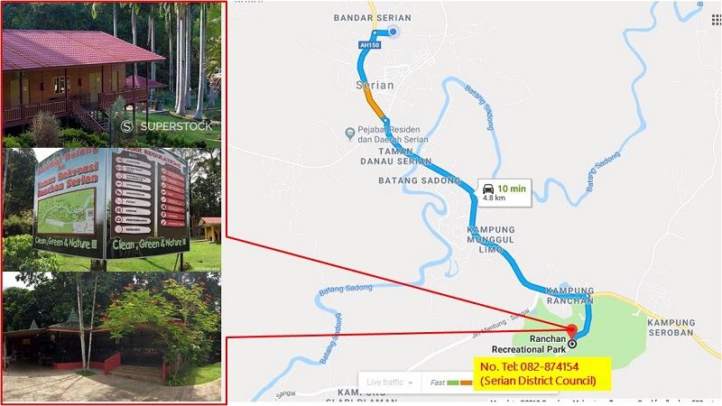This screenshot has height=406, width=722.
Task: Click the 10 min route duration label
Action: click(x=511, y=189)
